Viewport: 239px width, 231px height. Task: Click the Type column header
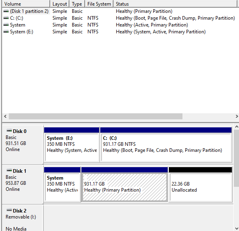click(77, 4)
